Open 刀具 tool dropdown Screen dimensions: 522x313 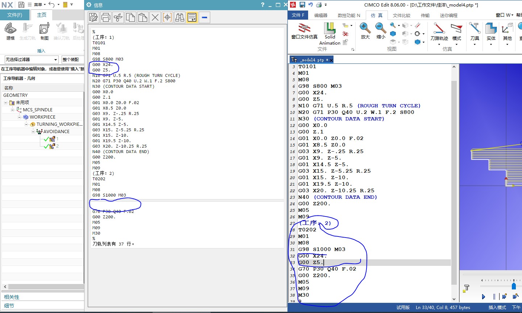[475, 34]
